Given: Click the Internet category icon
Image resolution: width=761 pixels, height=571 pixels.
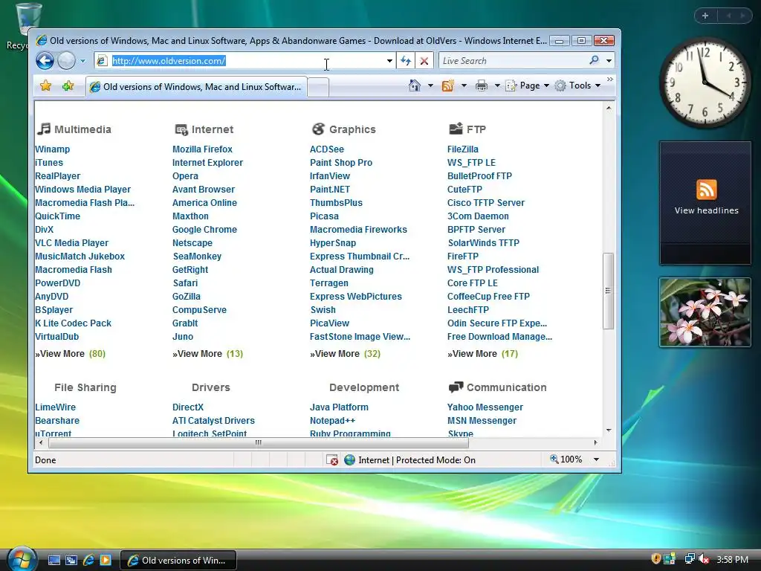Looking at the screenshot, I should click(181, 129).
